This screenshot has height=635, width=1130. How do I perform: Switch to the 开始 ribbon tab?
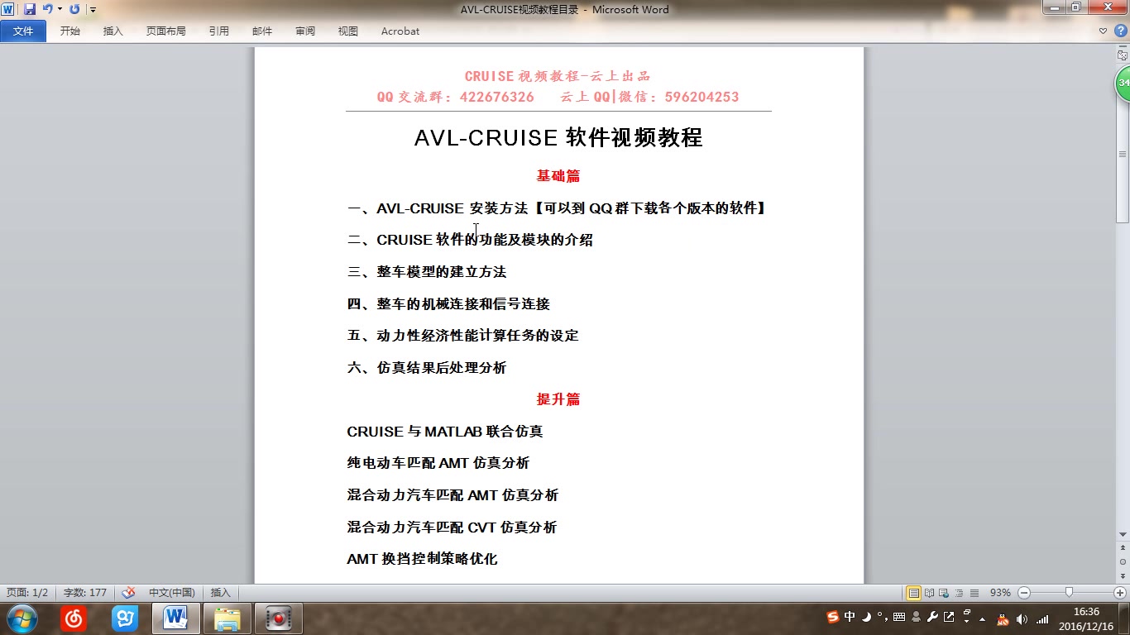70,31
